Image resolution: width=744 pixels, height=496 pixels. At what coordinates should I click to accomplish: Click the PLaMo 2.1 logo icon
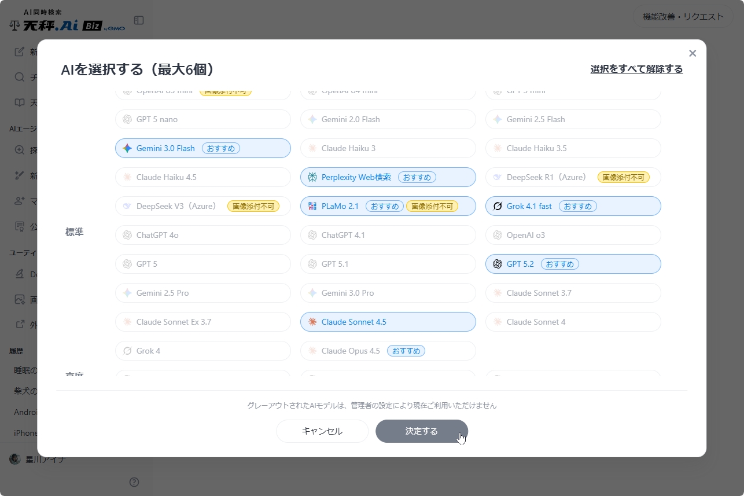(x=312, y=206)
